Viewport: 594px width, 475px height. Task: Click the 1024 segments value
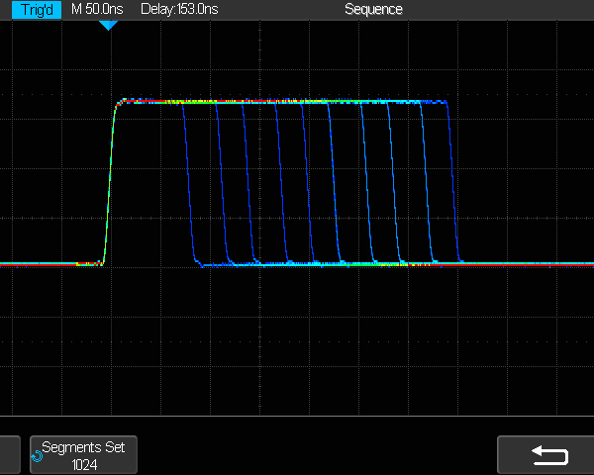coord(83,463)
